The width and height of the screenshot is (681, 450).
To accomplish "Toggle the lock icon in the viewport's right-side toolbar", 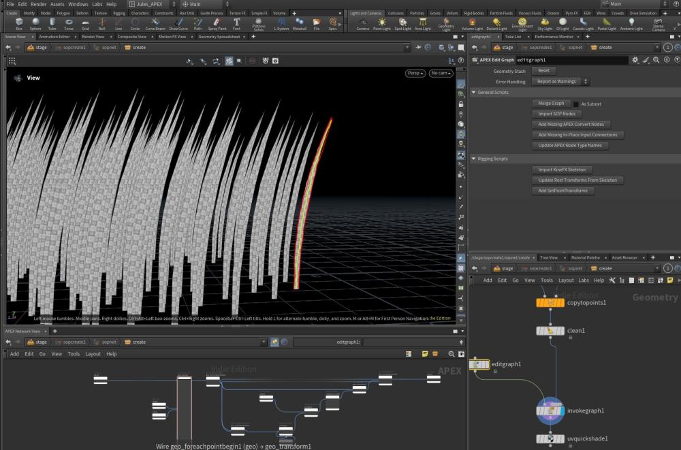I will coord(461,104).
